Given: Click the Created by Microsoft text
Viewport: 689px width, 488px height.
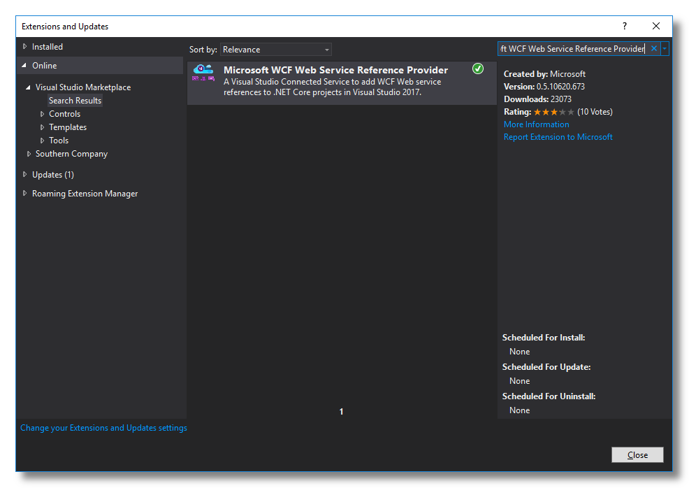Looking at the screenshot, I should click(544, 74).
